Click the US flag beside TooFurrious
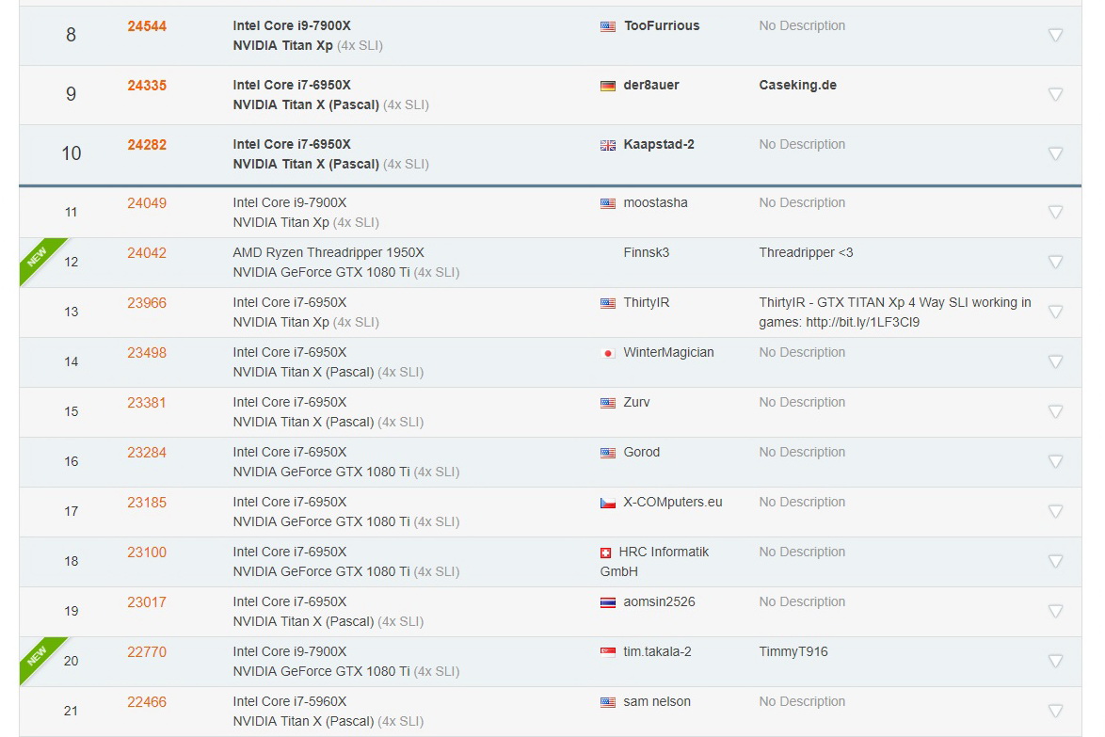Screen dimensions: 1105x737 607,26
